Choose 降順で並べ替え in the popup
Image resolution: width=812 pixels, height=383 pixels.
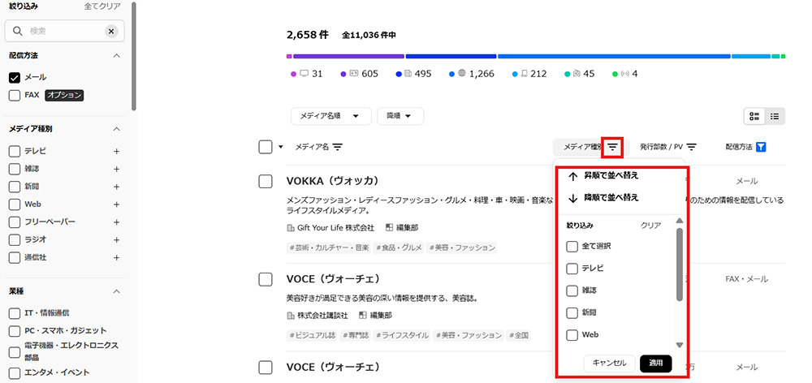603,197
